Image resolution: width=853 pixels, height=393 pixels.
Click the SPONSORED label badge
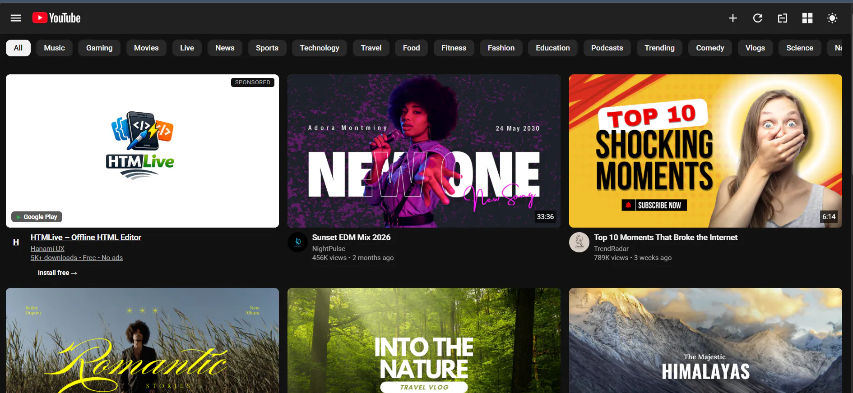(253, 82)
